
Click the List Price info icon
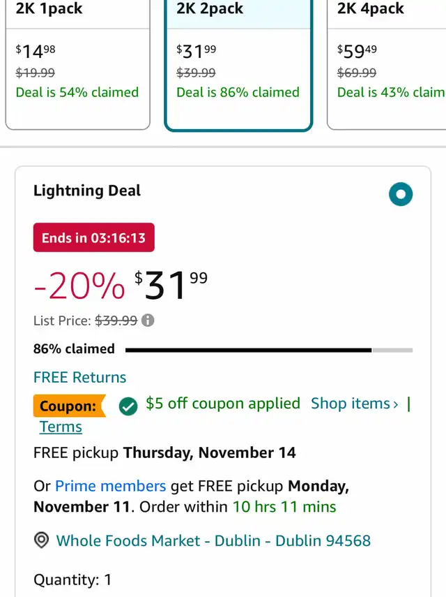tap(148, 320)
